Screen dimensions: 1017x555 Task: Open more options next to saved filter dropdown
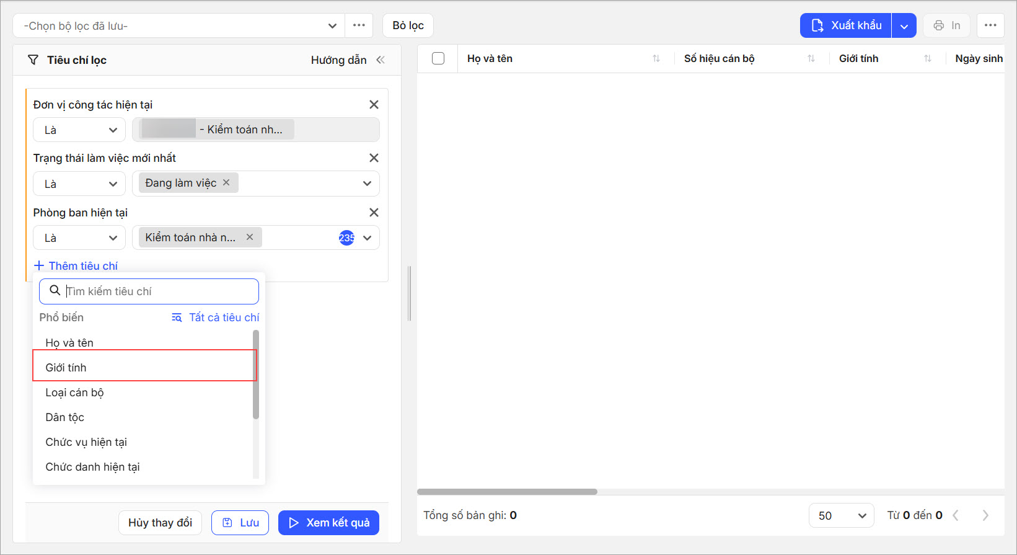[359, 25]
